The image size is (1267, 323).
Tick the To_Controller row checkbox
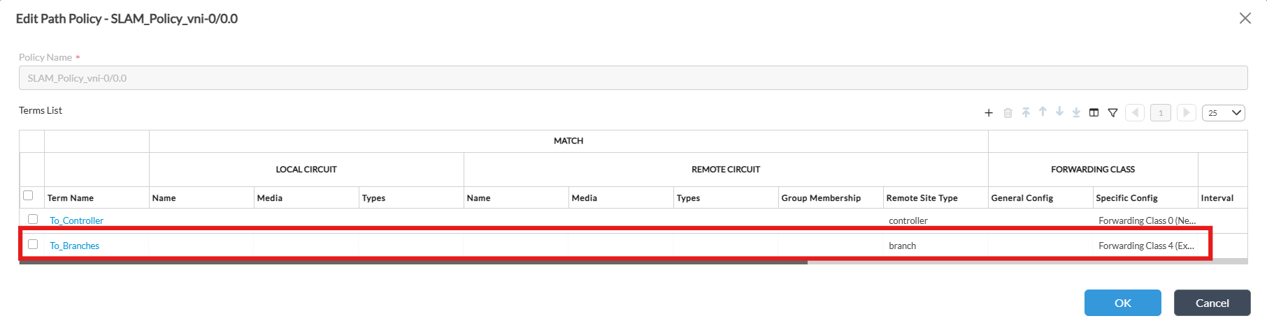(x=33, y=219)
